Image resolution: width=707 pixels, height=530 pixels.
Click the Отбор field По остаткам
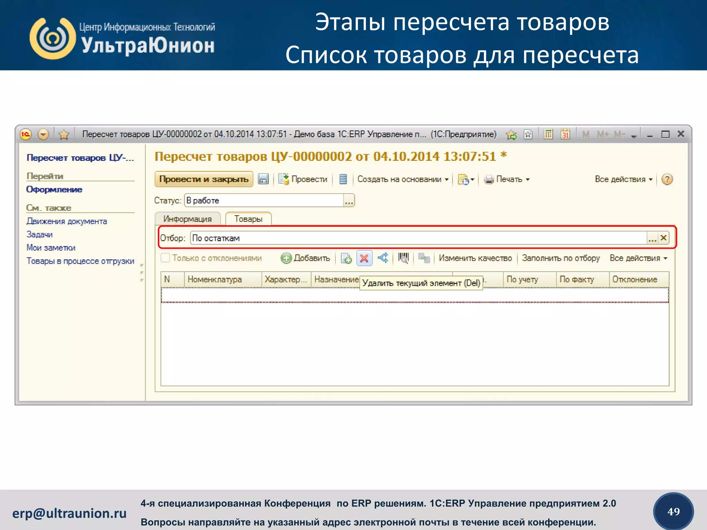pos(419,238)
